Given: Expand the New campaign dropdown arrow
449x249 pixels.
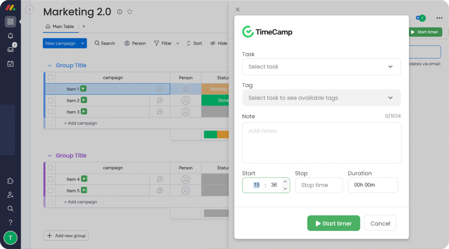Looking at the screenshot, I should pyautogui.click(x=83, y=43).
